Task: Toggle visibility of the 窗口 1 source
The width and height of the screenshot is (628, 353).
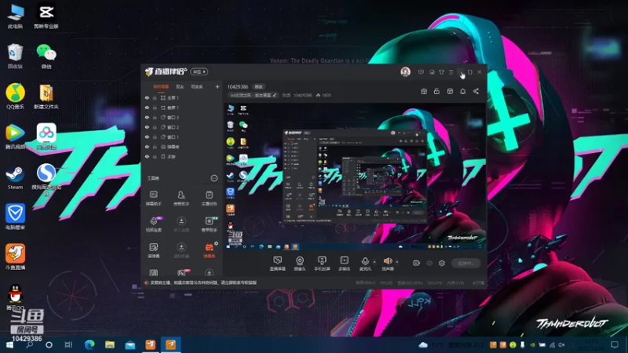Action: pyautogui.click(x=147, y=136)
